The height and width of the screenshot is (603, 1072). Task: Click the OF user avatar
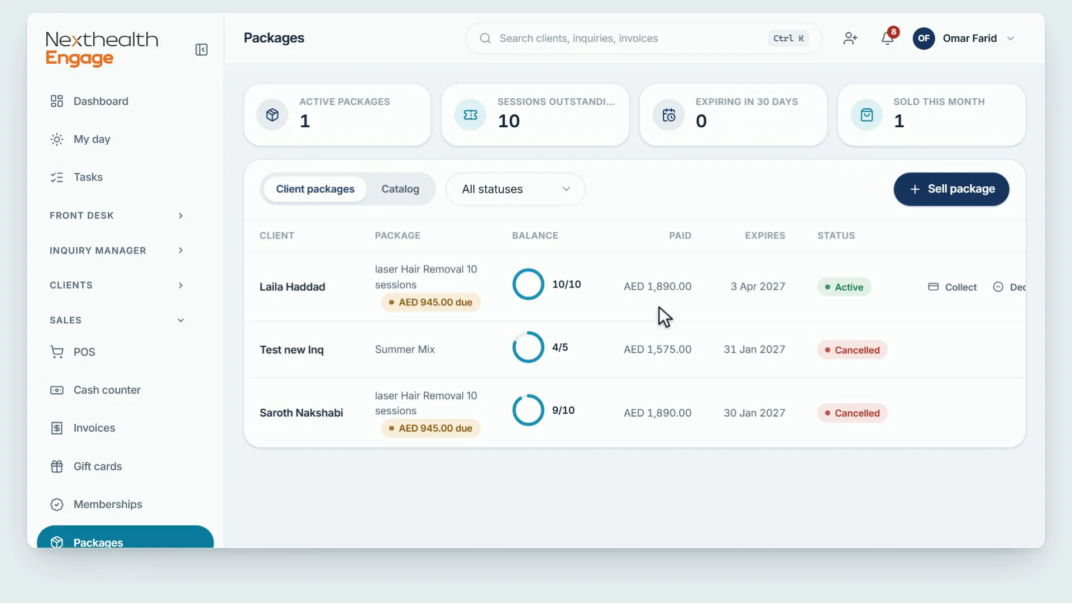coord(923,38)
